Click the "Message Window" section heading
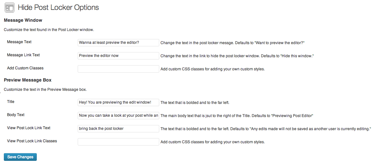This screenshot has height=165, width=377. [23, 20]
